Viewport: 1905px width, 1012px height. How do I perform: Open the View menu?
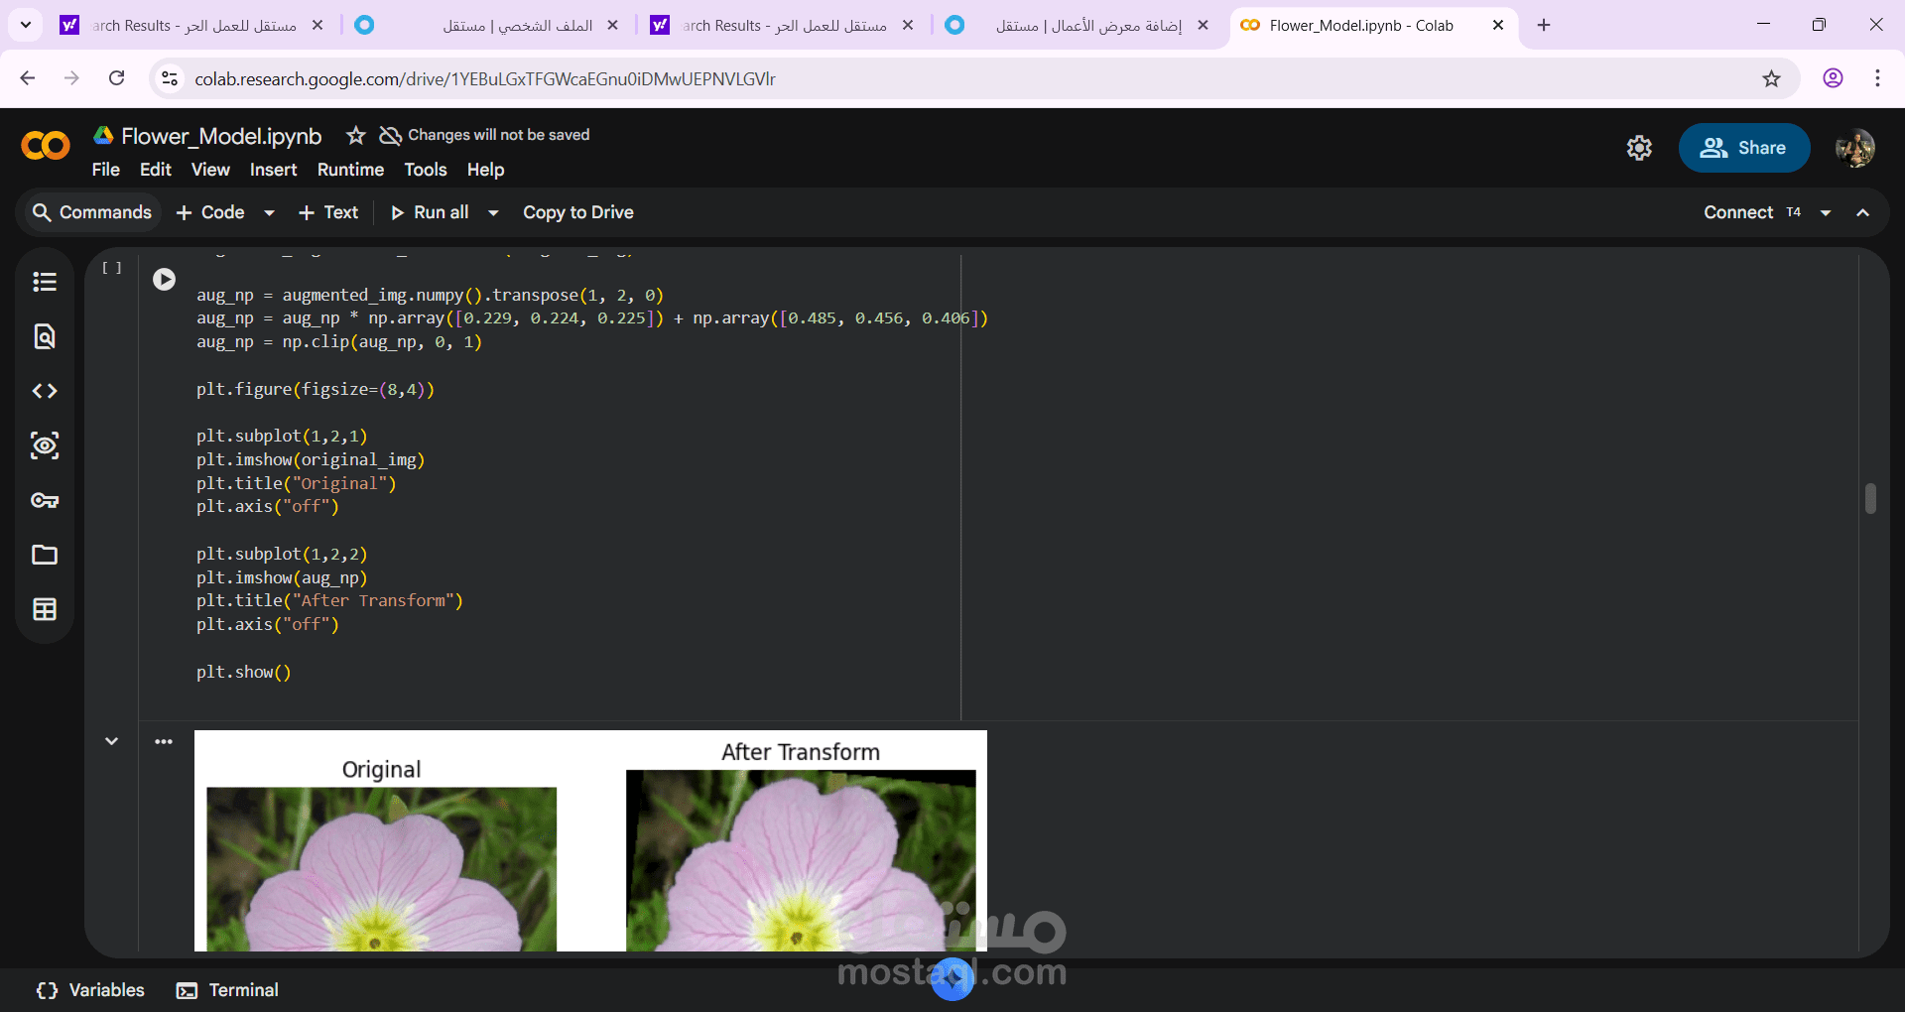(210, 170)
